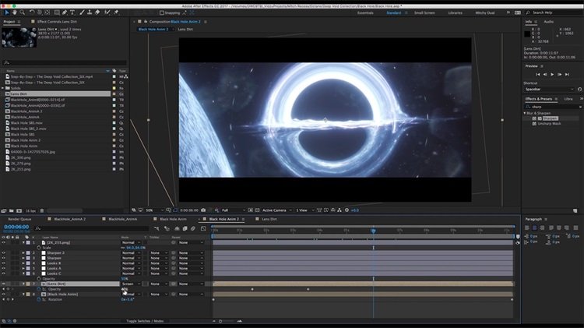Viewport: 584px width, 328px height.
Task: Open parent dropdown for Sharpen layer
Action: [x=191, y=258]
